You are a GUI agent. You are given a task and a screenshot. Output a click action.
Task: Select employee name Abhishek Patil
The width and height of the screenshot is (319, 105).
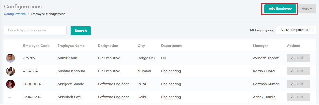click(x=69, y=97)
